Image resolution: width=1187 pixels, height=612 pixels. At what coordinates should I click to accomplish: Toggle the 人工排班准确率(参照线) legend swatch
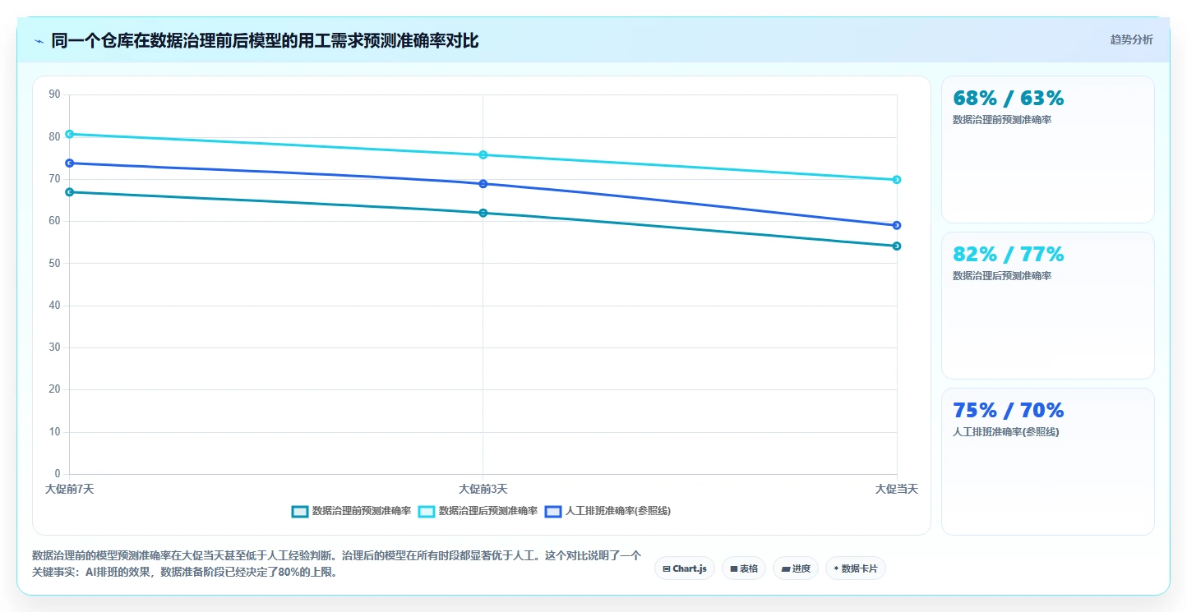[x=553, y=511]
